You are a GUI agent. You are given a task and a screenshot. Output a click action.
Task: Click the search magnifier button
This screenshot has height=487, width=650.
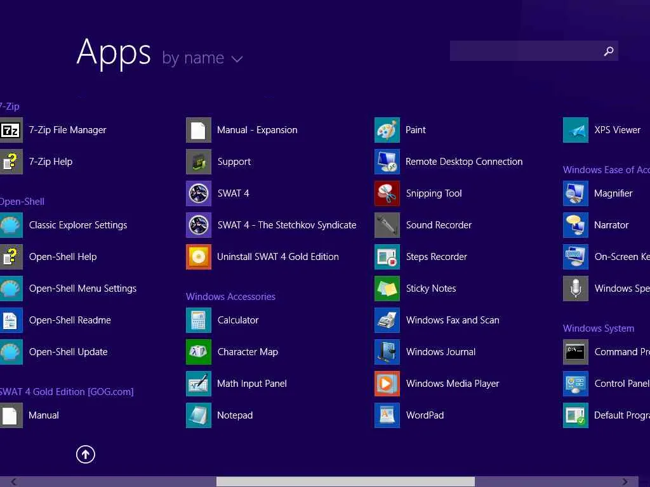click(609, 51)
